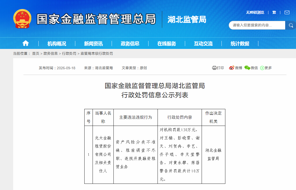Viewport: 296px width, 190px height.
Task: Go to 行政处罚 in breadcrumb
Action: [x=69, y=54]
